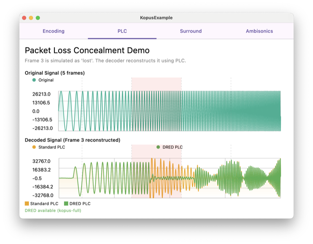
Task: Toggle the DRED PLC trace off
Action: [169, 147]
